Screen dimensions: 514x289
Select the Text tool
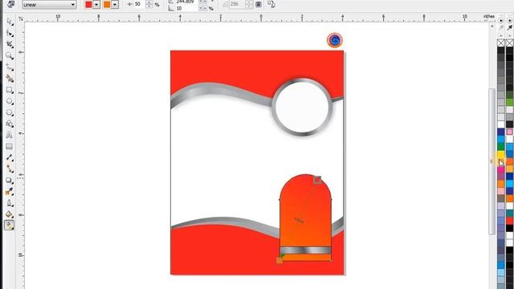10,135
